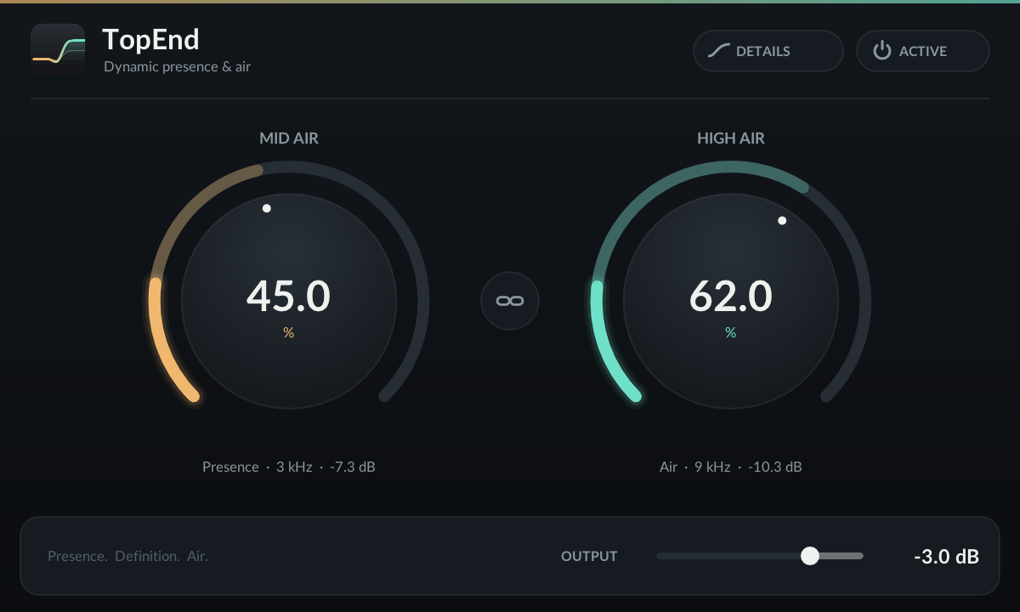1020x612 pixels.
Task: Click the OUTPUT label
Action: coord(589,556)
